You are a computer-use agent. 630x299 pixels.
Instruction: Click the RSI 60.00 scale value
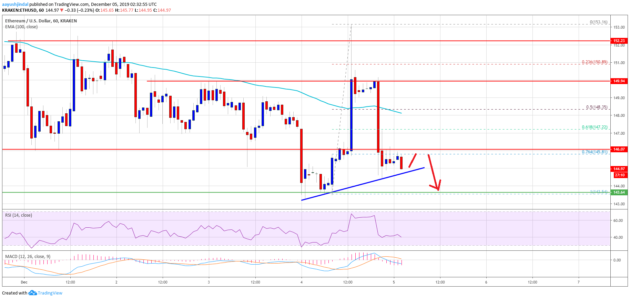click(x=618, y=220)
